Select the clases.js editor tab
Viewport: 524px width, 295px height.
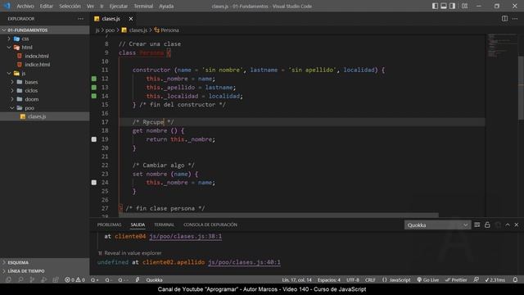pos(111,19)
